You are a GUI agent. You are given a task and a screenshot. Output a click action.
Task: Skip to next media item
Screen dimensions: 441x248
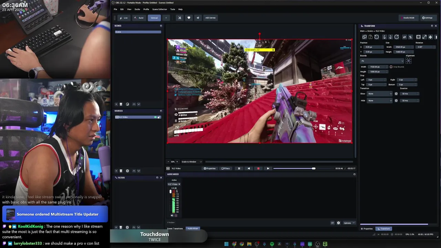pos(268,168)
